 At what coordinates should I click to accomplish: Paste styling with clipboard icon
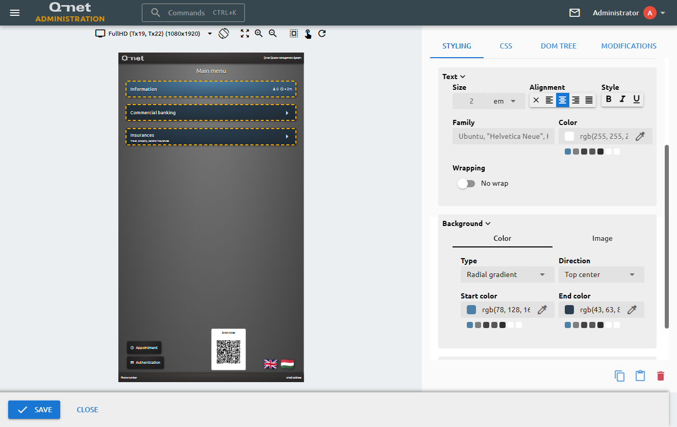point(640,376)
